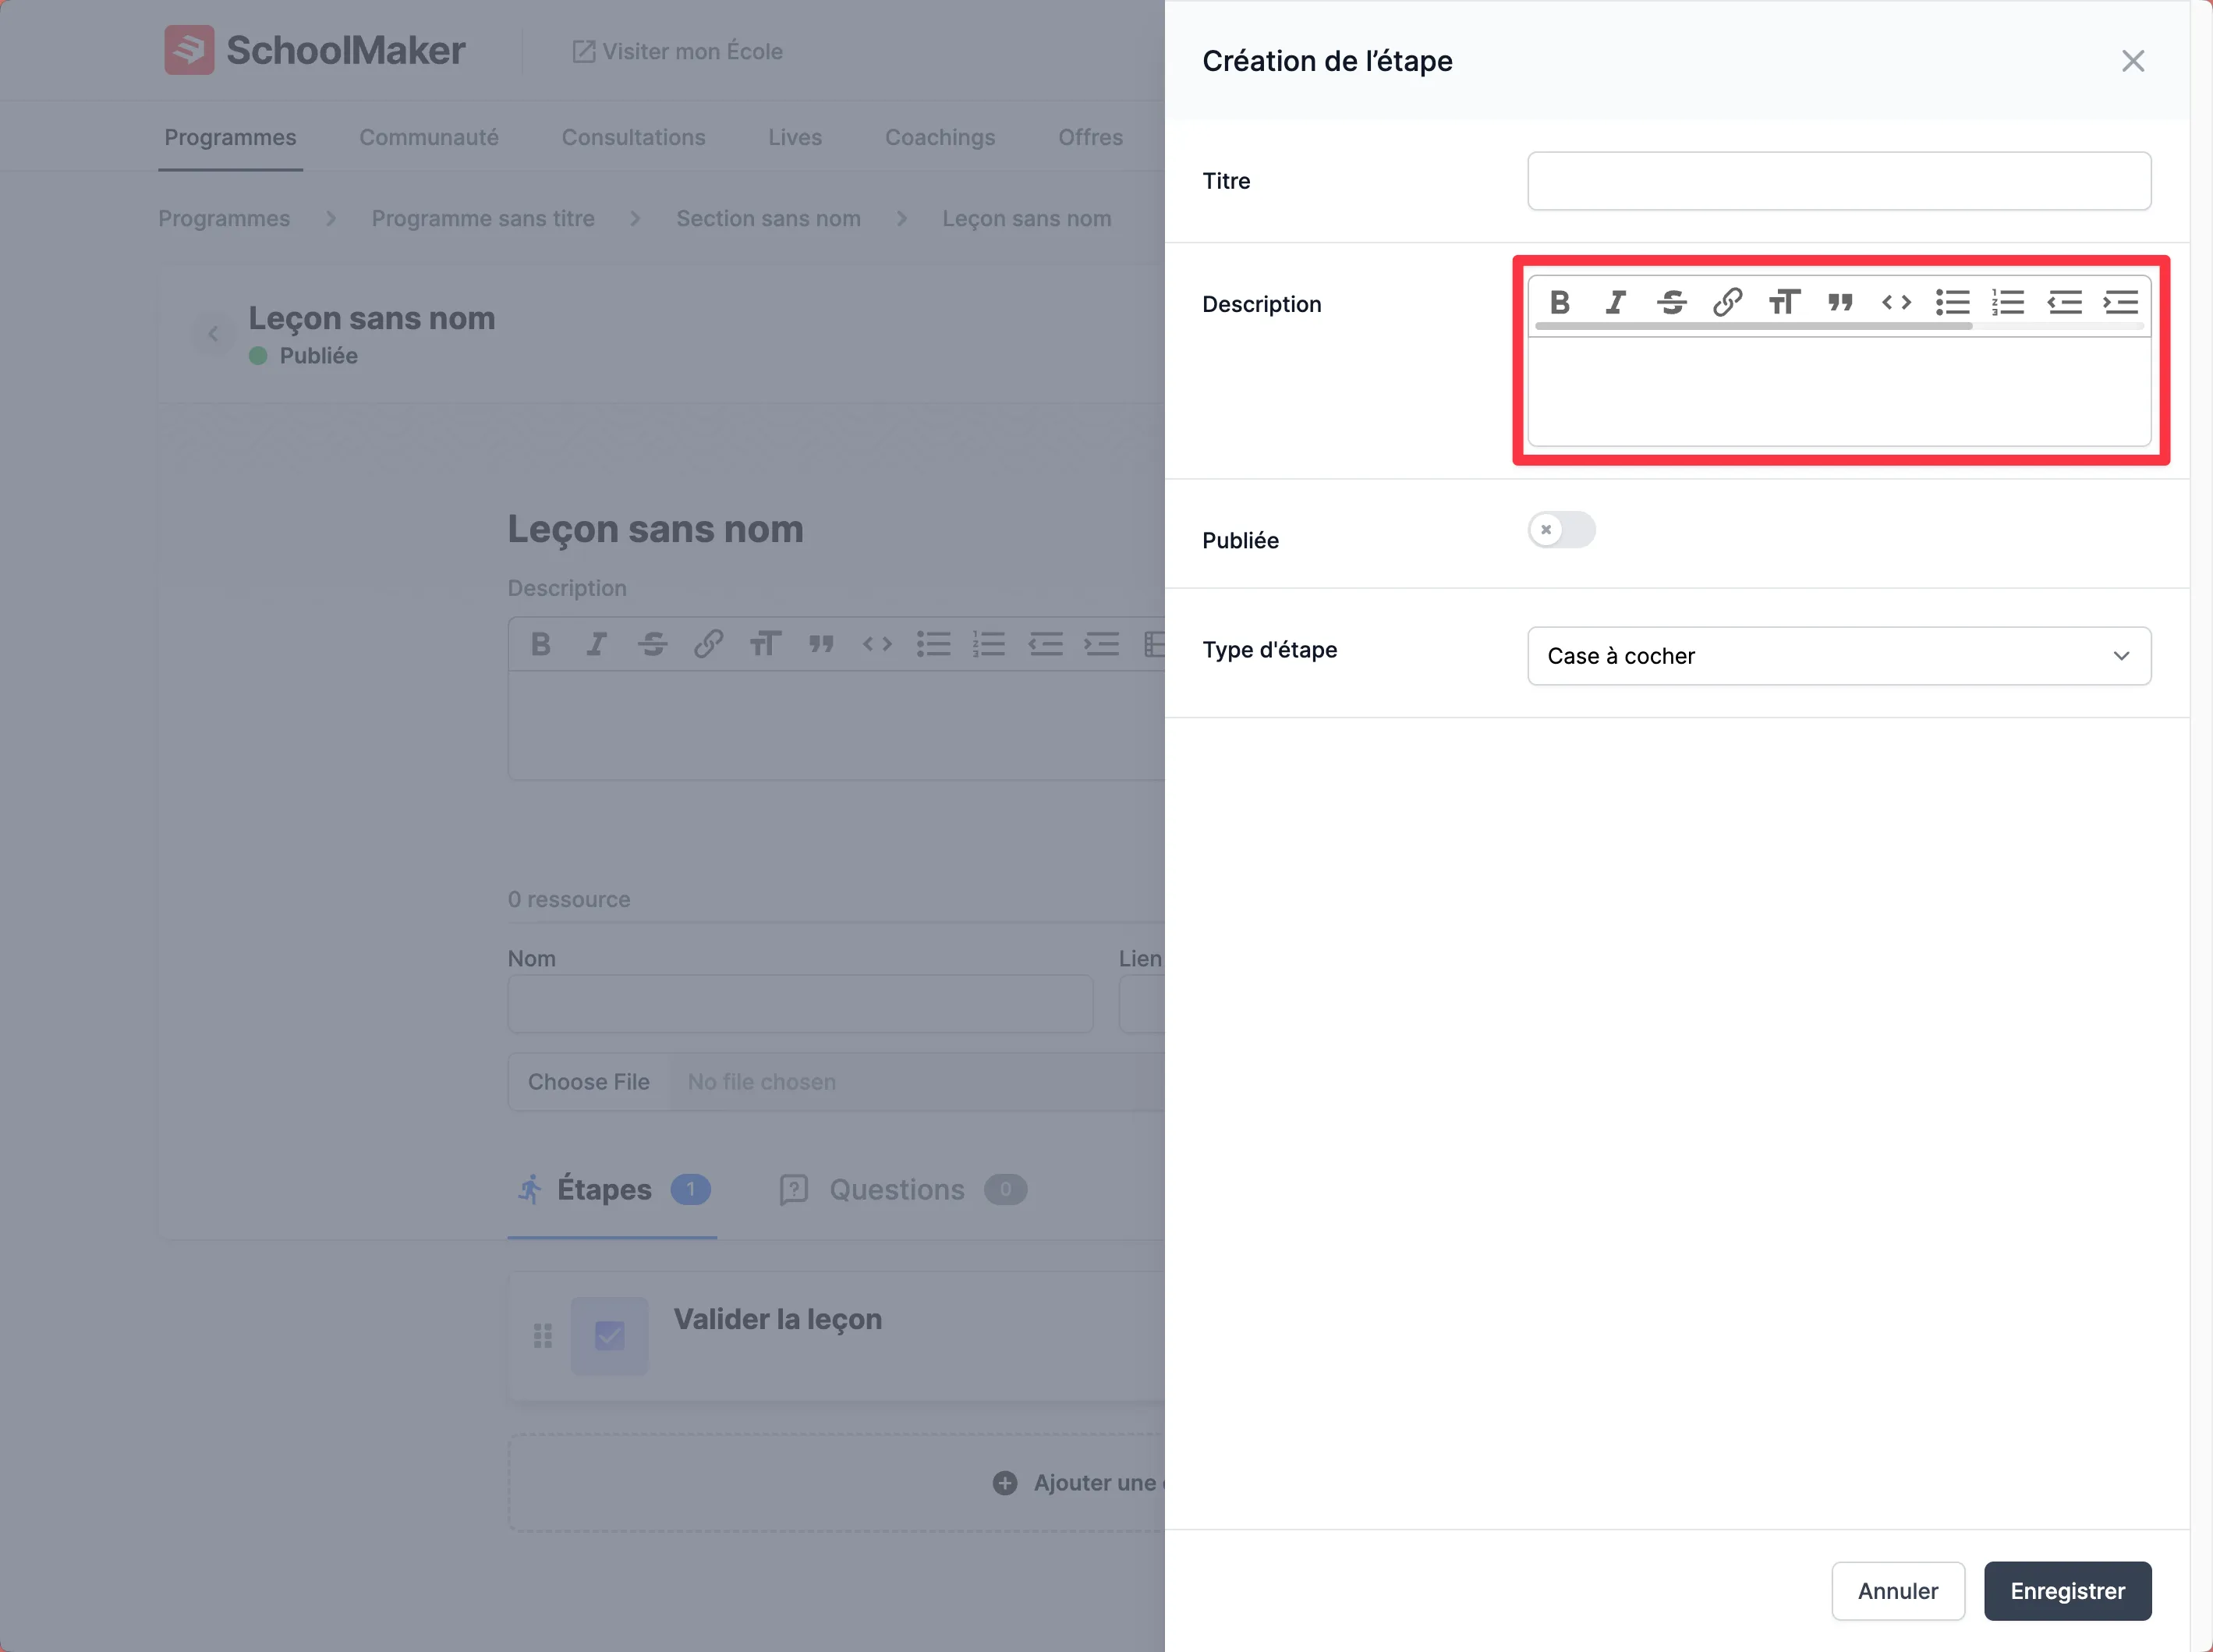The image size is (2213, 1652).
Task: Insert a link in the lesson description toolbar
Action: coord(709,644)
